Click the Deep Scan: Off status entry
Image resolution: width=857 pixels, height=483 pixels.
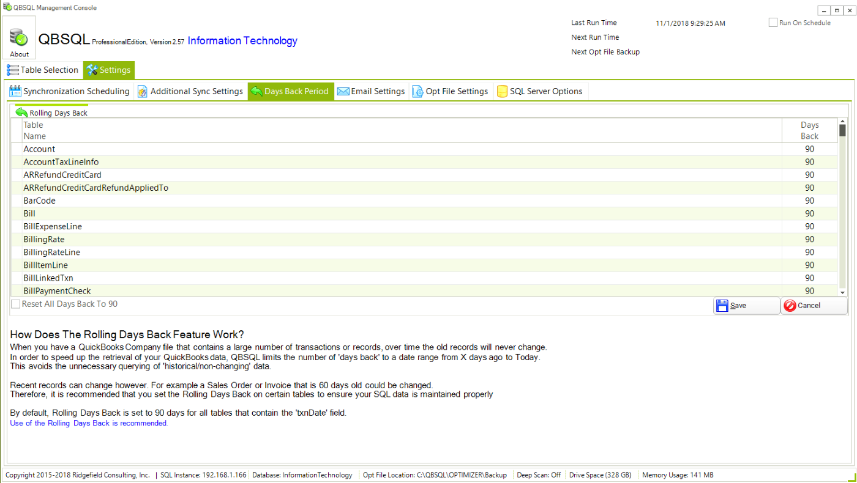click(x=539, y=475)
